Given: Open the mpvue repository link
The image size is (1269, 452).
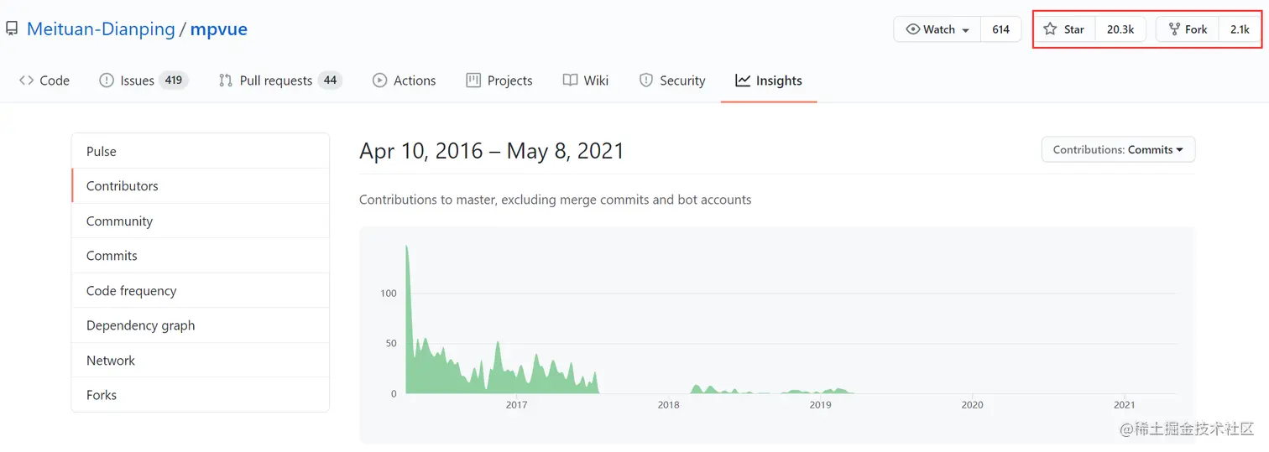Looking at the screenshot, I should pyautogui.click(x=218, y=29).
